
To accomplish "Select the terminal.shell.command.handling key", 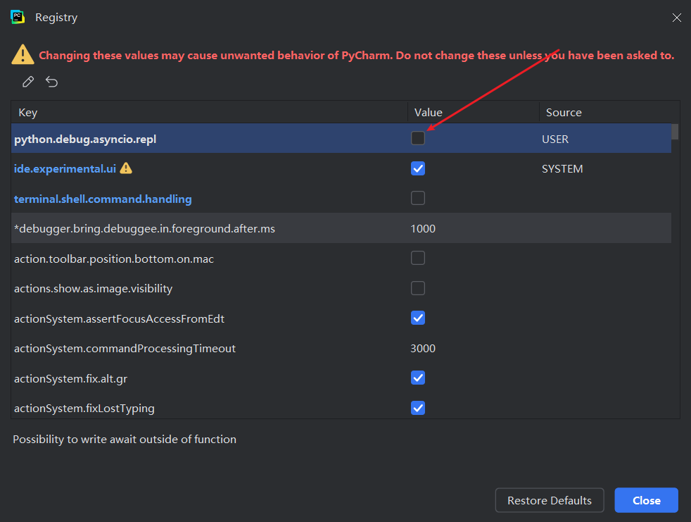I will coord(103,199).
